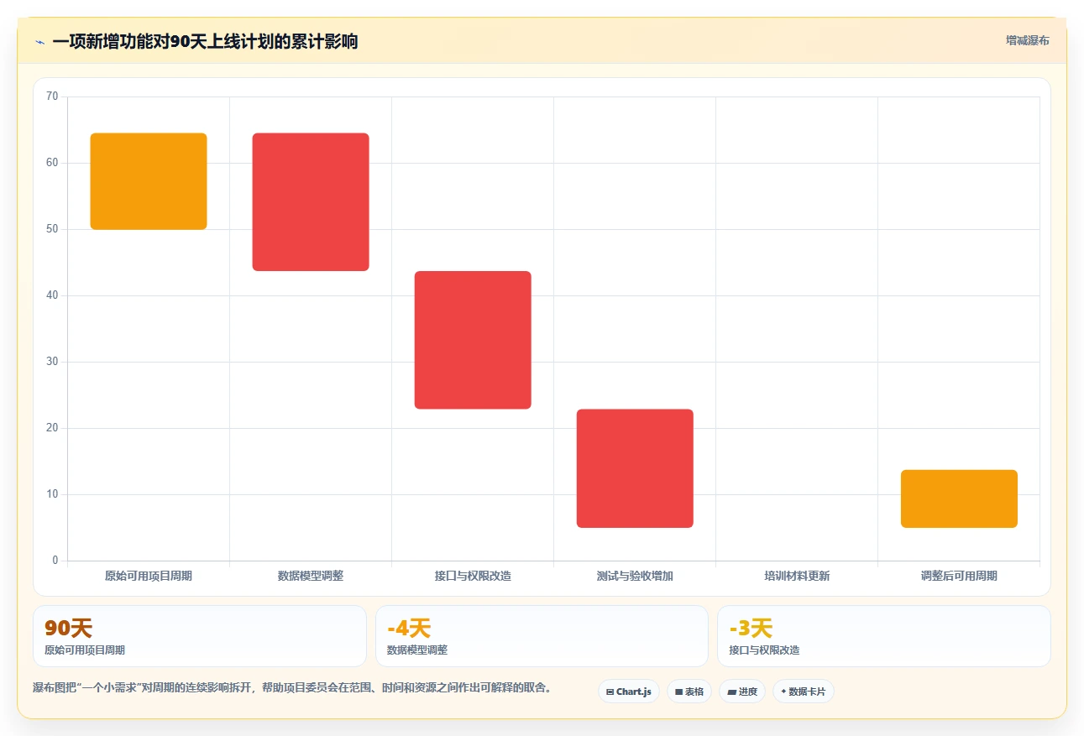Click the lightning icon beside the title

(40, 41)
